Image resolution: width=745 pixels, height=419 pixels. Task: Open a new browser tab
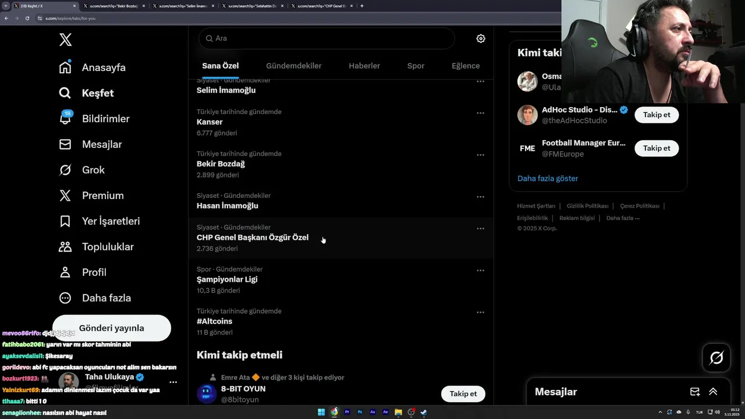tap(362, 6)
